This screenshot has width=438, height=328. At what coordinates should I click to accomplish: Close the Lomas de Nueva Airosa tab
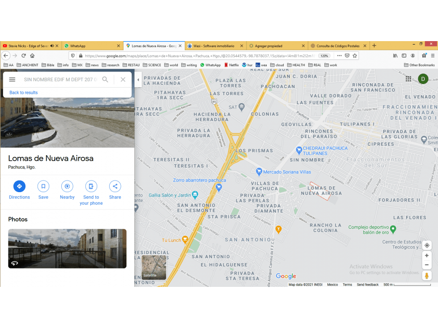[180, 46]
